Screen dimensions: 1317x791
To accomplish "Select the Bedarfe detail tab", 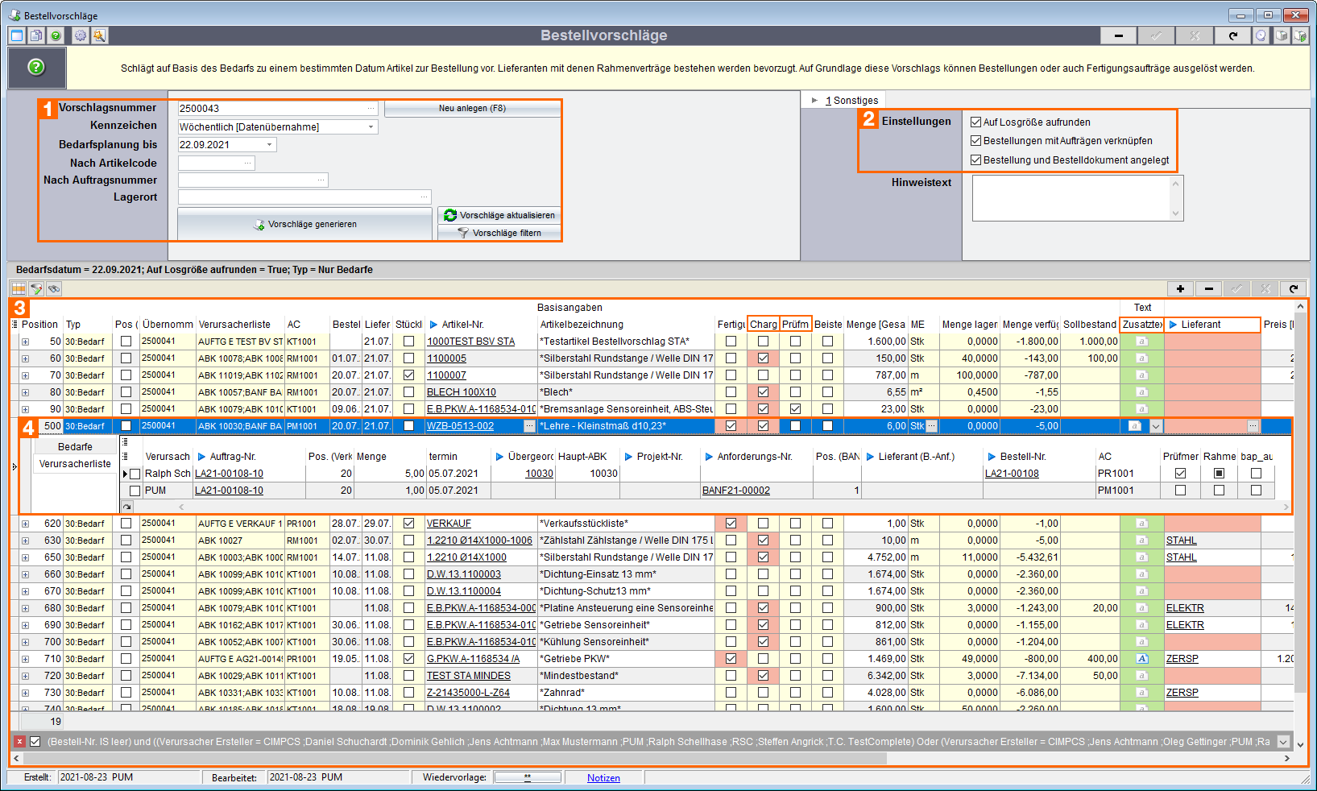I will pyautogui.click(x=75, y=447).
